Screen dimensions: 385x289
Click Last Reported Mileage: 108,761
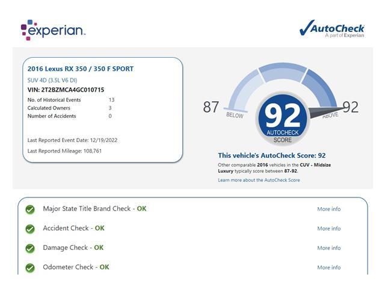pos(64,151)
